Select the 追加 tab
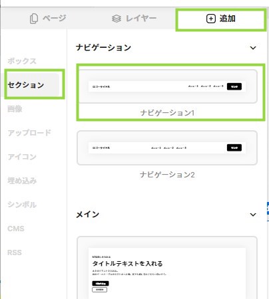Viewport: 269px width, 299px height. click(221, 19)
